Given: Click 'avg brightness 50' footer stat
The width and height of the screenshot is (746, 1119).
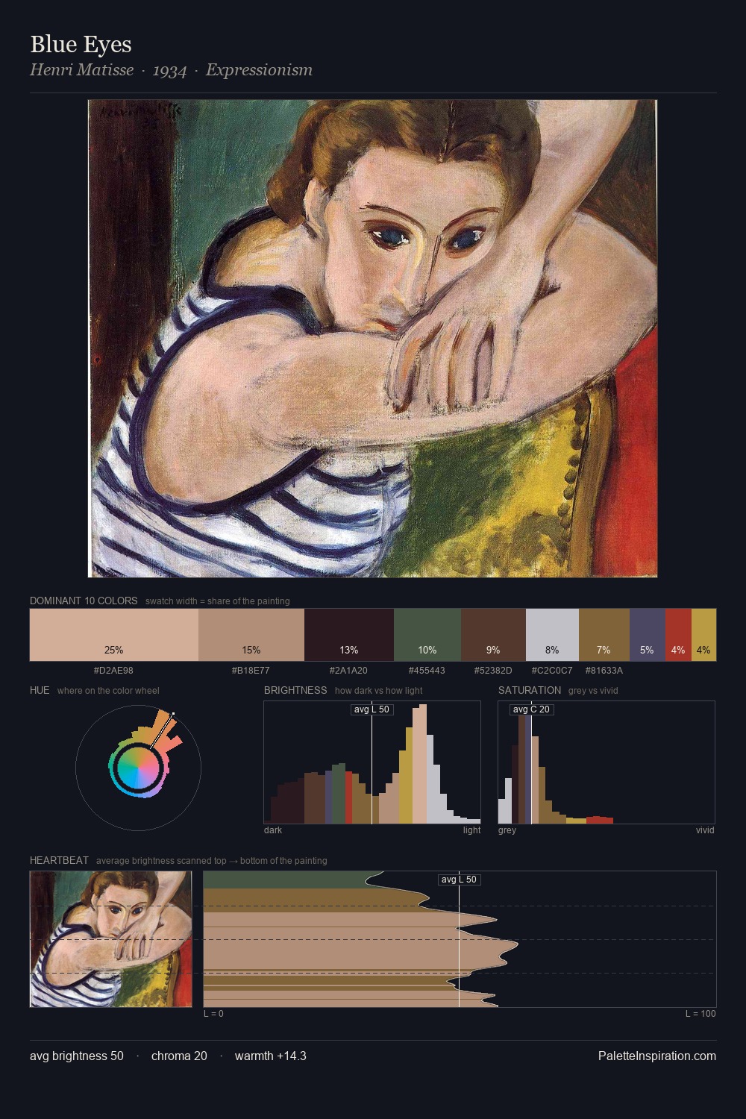Looking at the screenshot, I should click(x=77, y=1056).
